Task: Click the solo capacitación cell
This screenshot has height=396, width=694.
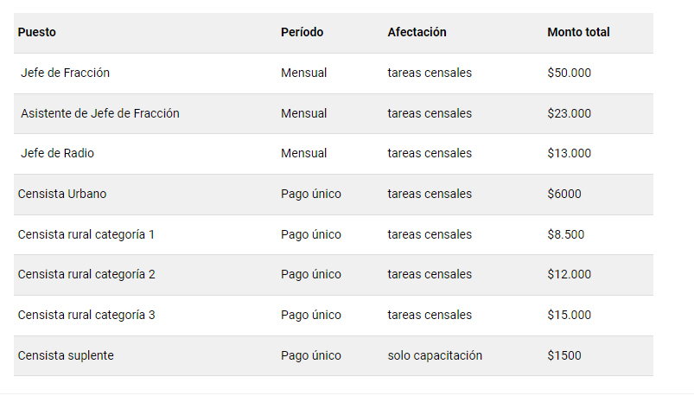Action: (435, 355)
